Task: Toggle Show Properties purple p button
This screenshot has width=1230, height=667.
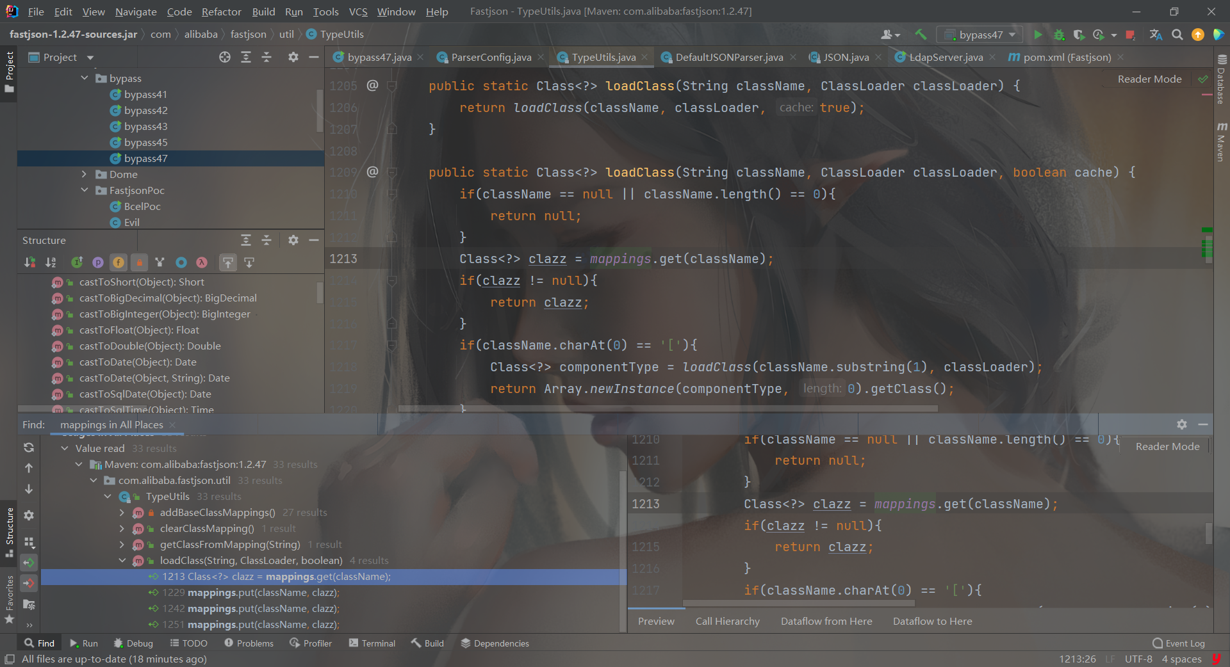Action: coord(98,262)
